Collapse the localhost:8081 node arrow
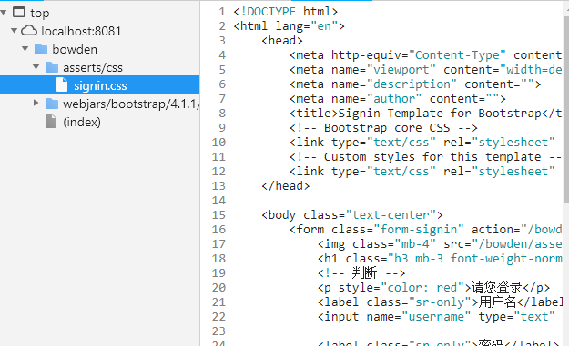 pyautogui.click(x=14, y=31)
